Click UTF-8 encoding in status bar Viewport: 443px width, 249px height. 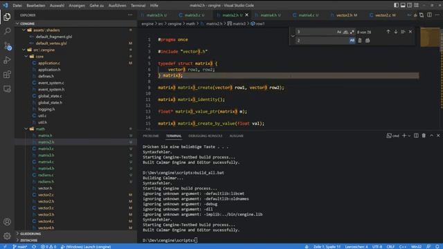pyautogui.click(x=377, y=246)
